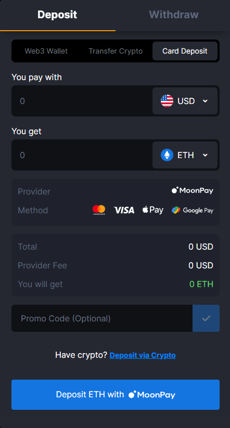The height and width of the screenshot is (428, 230).
Task: Choose the Transfer Crypto option
Action: click(x=116, y=51)
